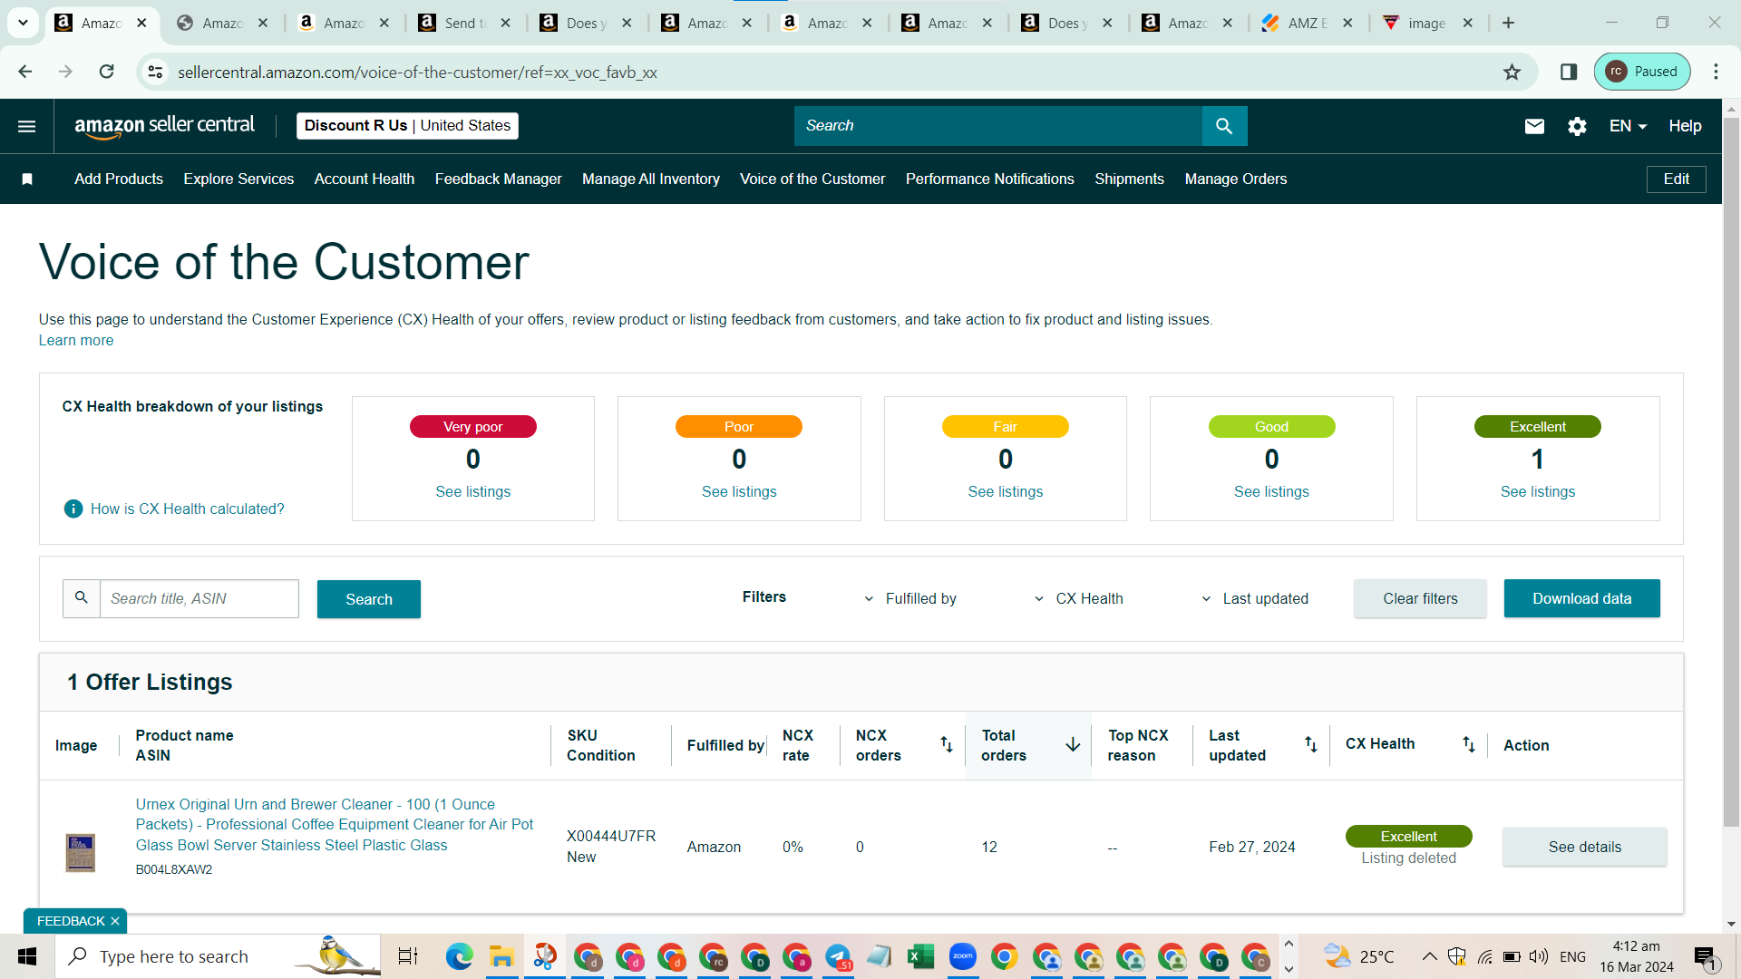View site information icon in address bar
The width and height of the screenshot is (1741, 979).
pos(156,72)
